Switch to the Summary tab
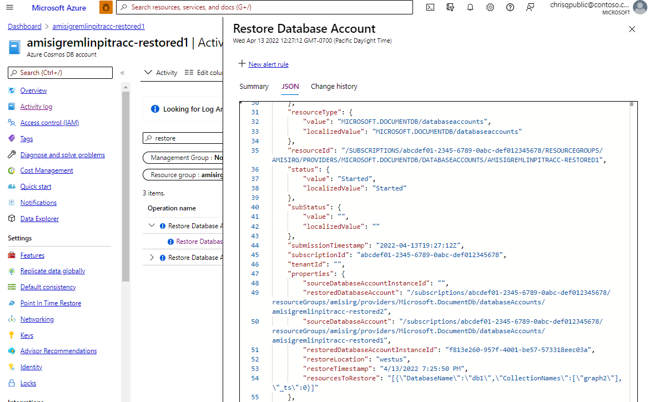The image size is (649, 402). coord(254,86)
